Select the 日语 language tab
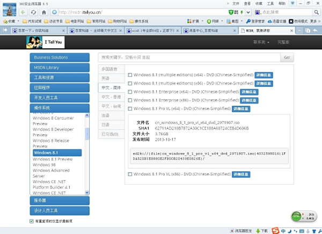This screenshot has width=322, height=234. pyautogui.click(x=112, y=125)
